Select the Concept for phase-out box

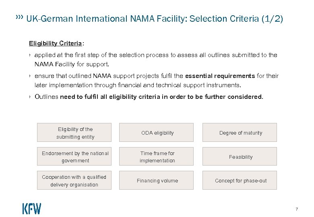pos(240,180)
